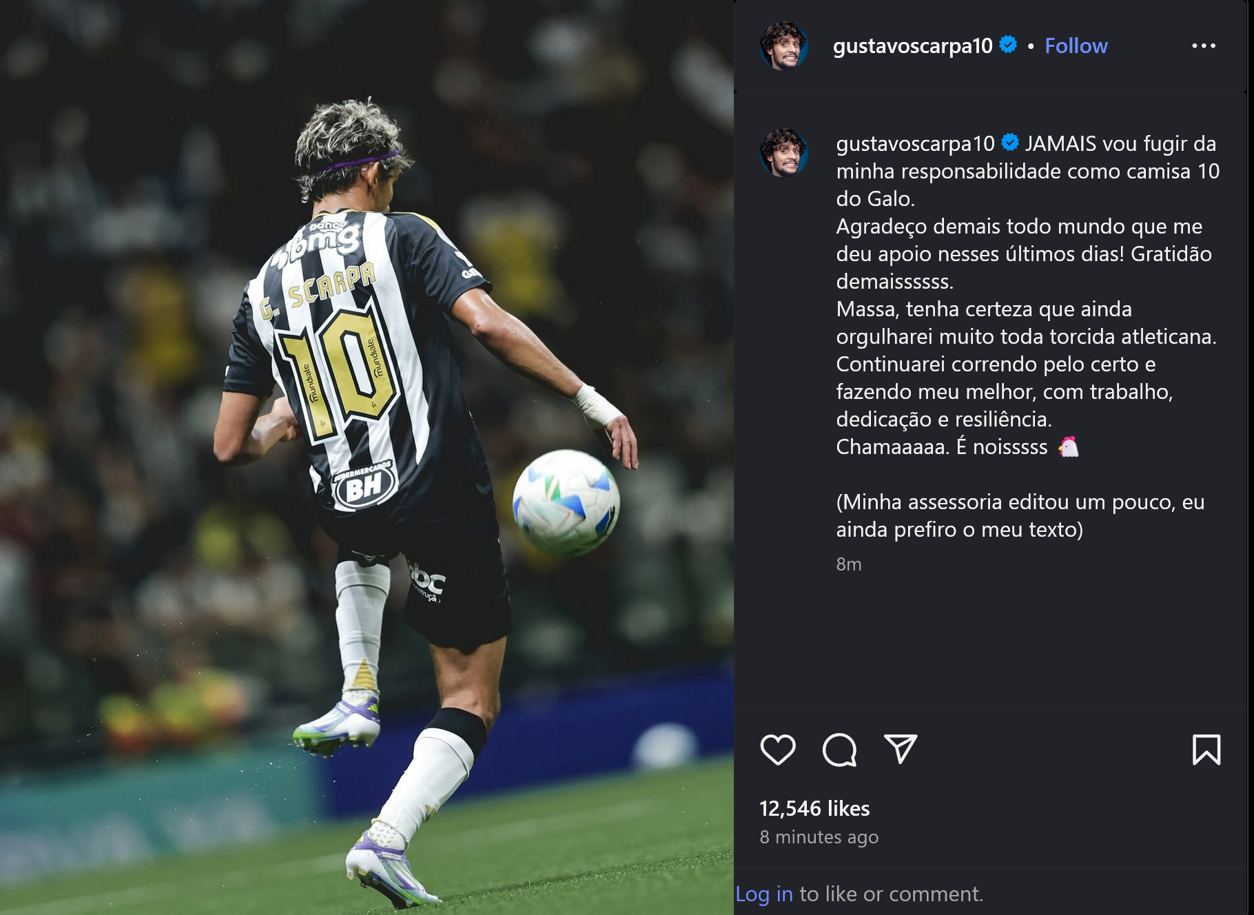Open the avatar beside the caption
This screenshot has width=1254, height=915.
[x=784, y=153]
